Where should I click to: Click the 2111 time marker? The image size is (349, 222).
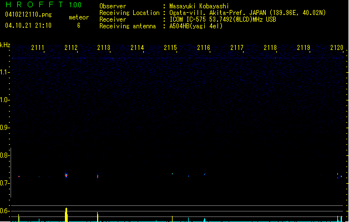click(38, 48)
